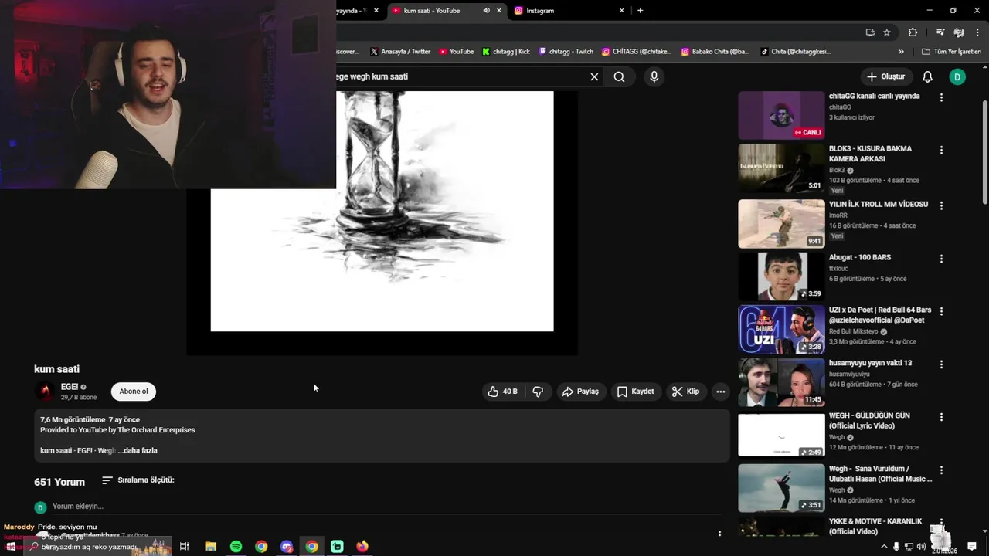Open options menu for husamyuyu yayın vakti 13

[x=941, y=364]
